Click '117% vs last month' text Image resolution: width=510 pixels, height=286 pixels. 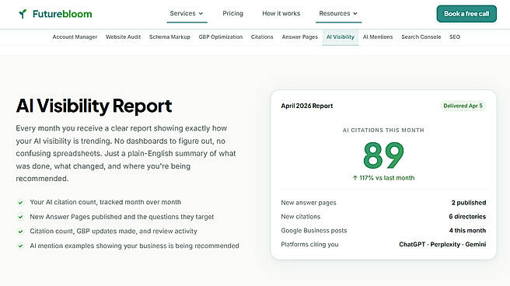pos(386,178)
